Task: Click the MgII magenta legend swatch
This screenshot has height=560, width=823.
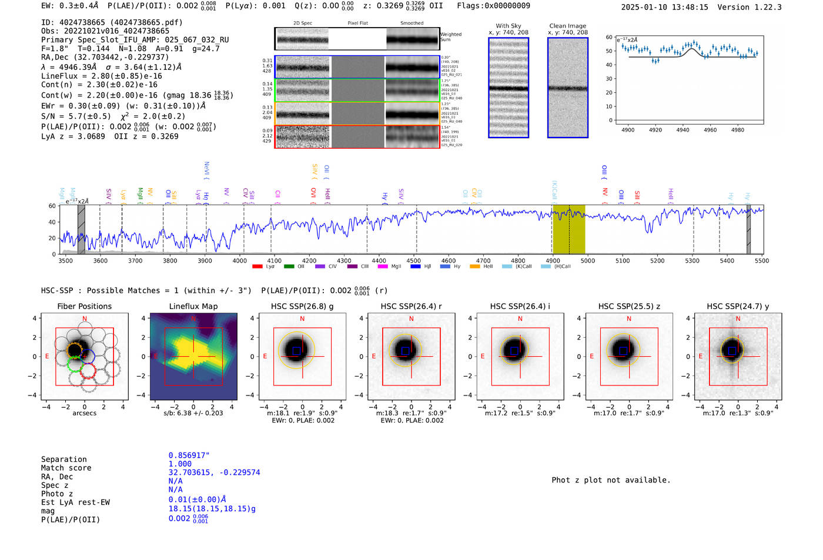Action: (383, 267)
